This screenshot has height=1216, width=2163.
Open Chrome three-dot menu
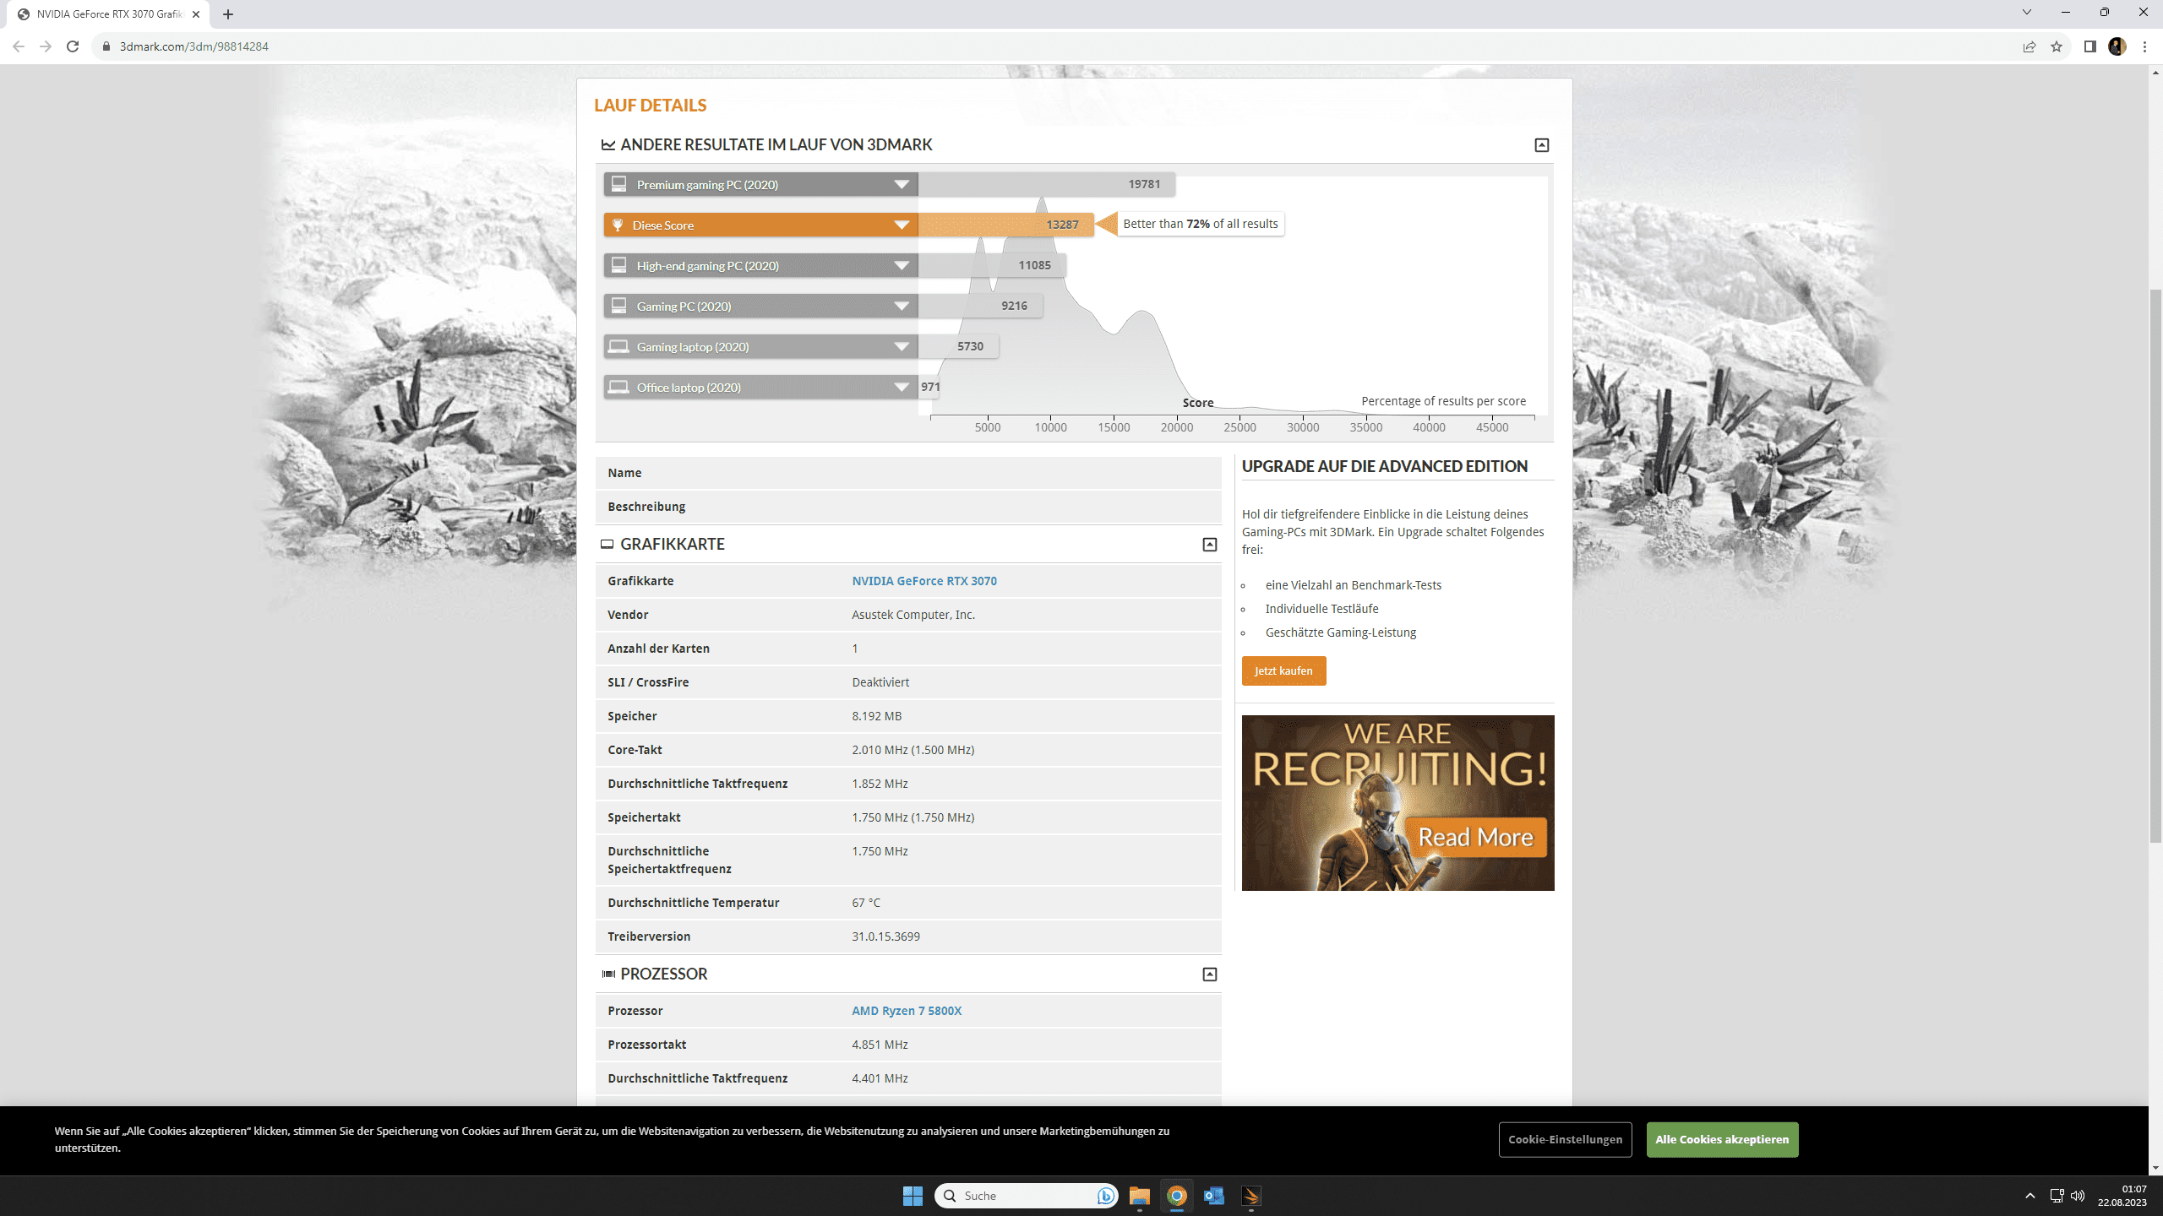[2144, 46]
